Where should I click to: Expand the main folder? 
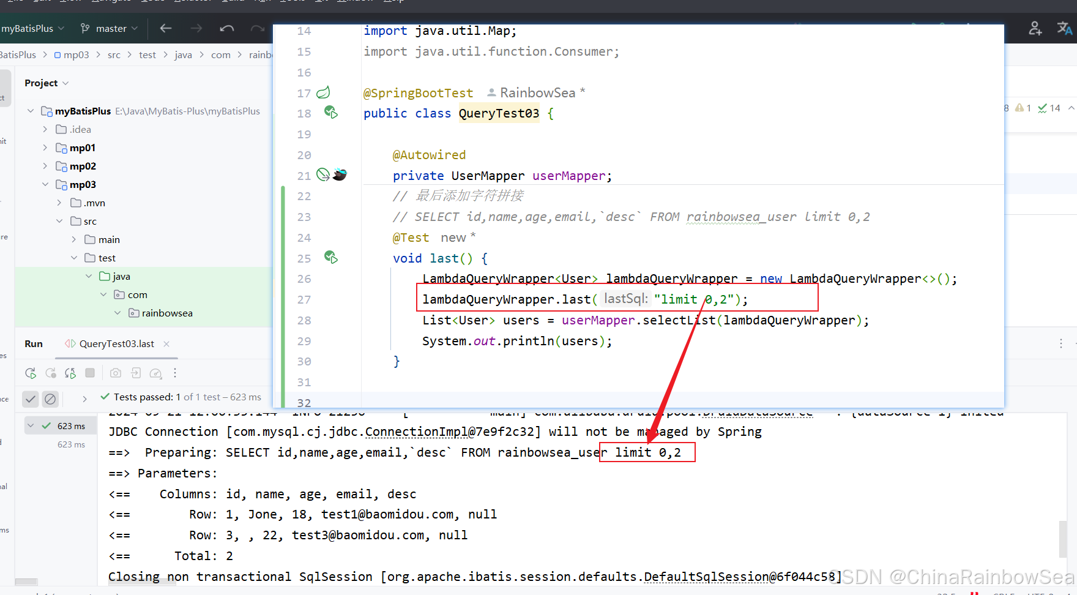pos(74,239)
